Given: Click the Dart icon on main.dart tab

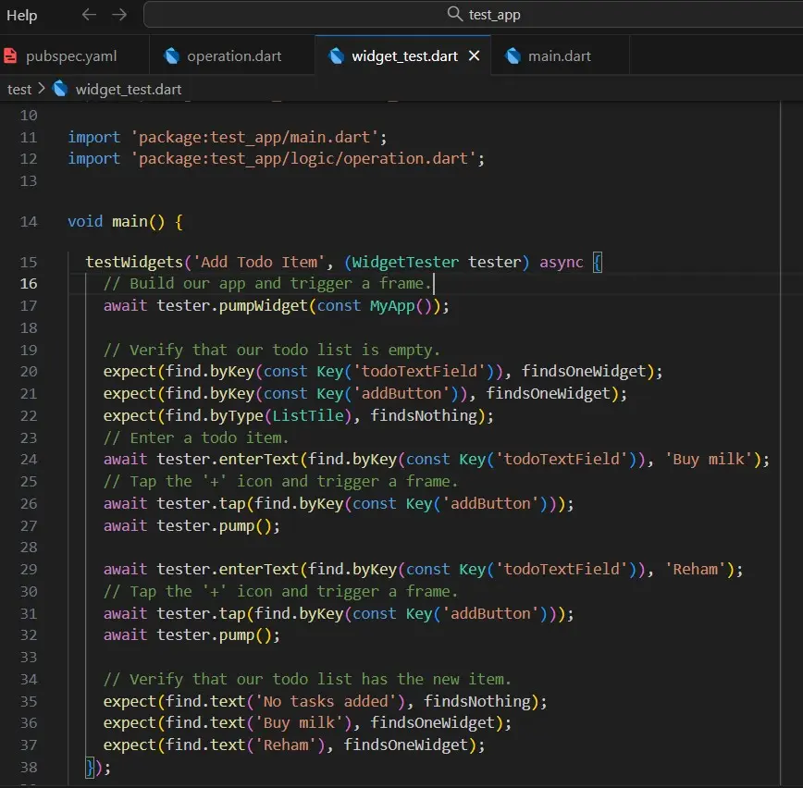Looking at the screenshot, I should 514,55.
